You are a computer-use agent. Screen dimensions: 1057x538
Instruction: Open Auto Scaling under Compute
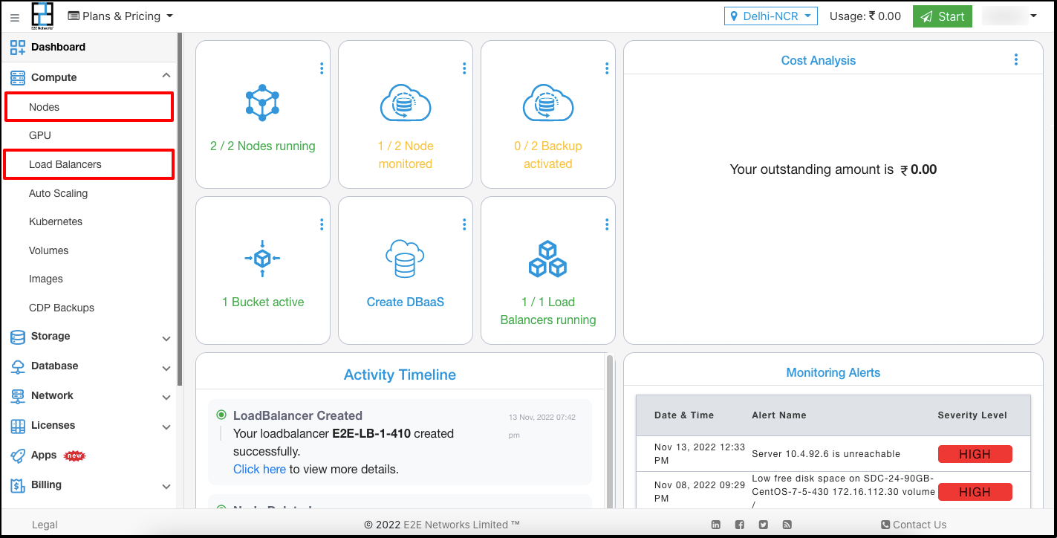tap(58, 193)
